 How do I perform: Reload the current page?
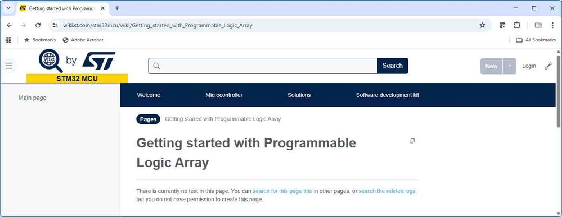coord(38,25)
